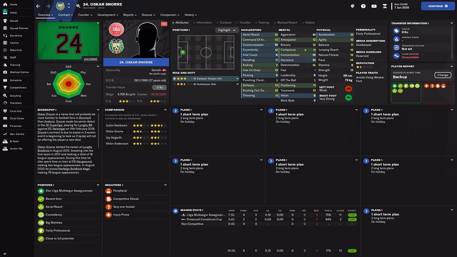Open the help question mark icon

[363, 6]
